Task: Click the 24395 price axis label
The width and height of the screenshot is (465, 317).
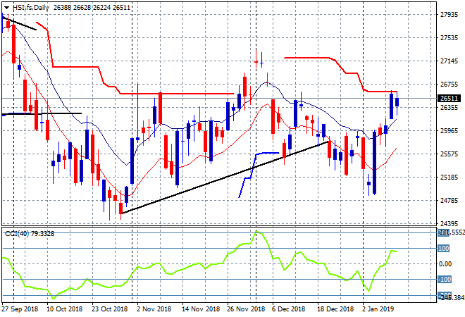Action: (449, 223)
